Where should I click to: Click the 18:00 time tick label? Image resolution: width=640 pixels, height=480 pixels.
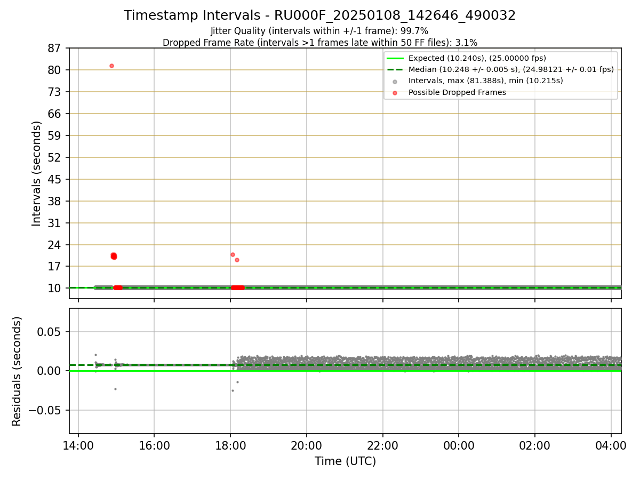coord(230,445)
